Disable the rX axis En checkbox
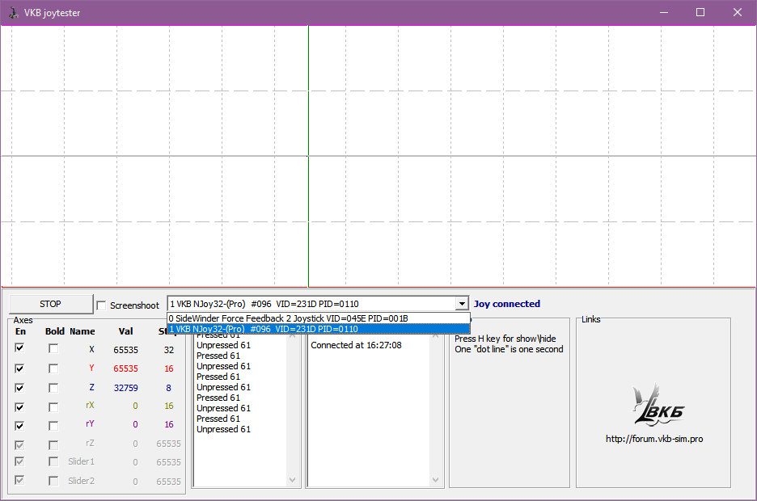 [19, 407]
